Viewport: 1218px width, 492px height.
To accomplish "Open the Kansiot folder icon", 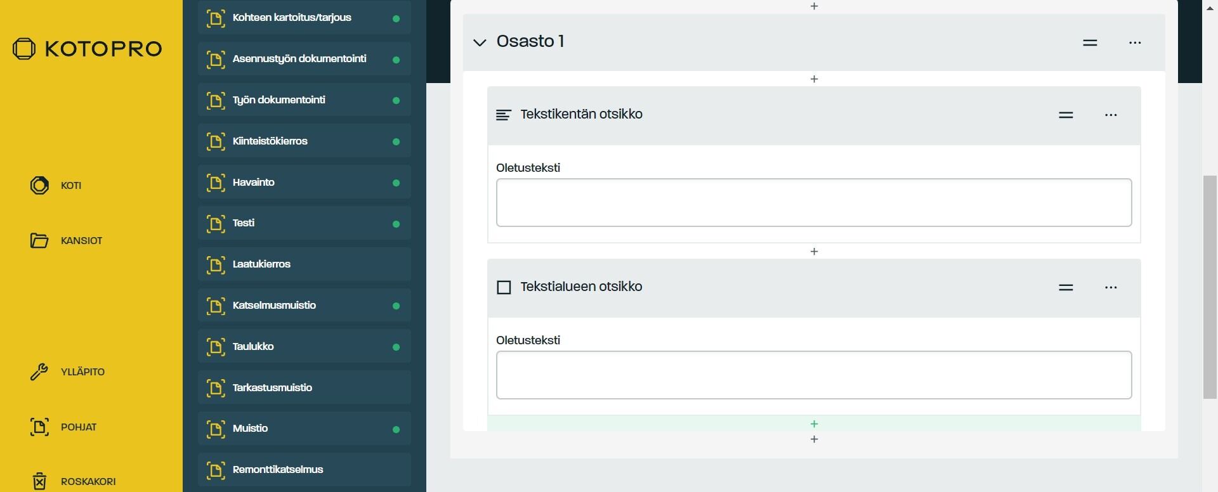I will point(39,240).
